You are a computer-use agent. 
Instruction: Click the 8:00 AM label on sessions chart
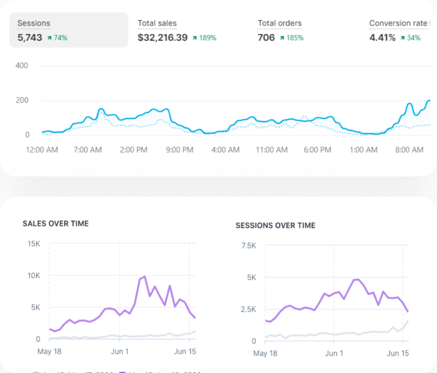[410, 150]
